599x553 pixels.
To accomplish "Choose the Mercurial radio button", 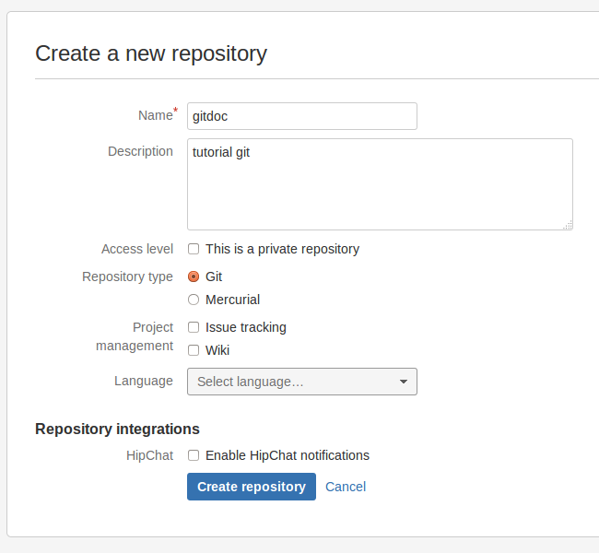I will (194, 300).
